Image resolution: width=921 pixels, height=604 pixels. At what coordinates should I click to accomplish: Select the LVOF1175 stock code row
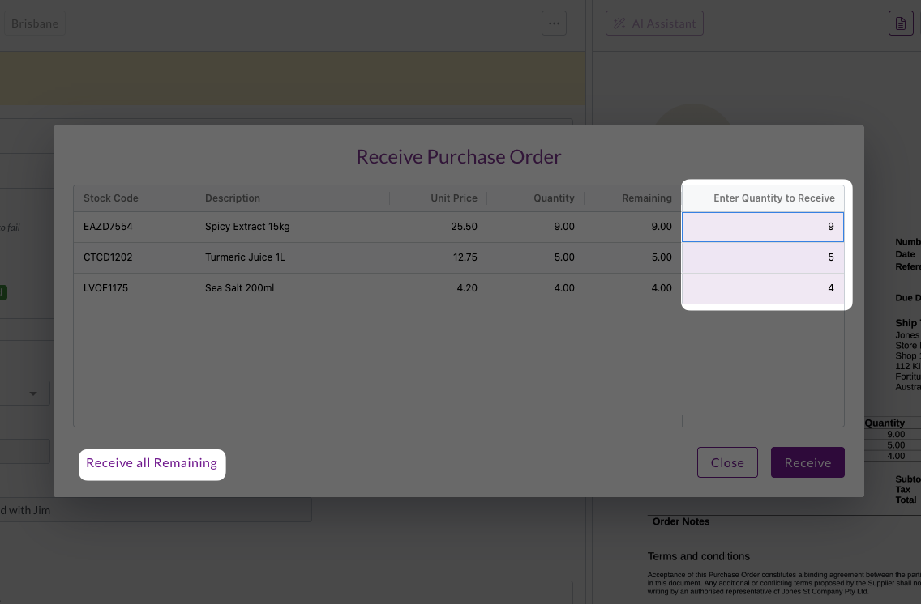click(x=377, y=288)
